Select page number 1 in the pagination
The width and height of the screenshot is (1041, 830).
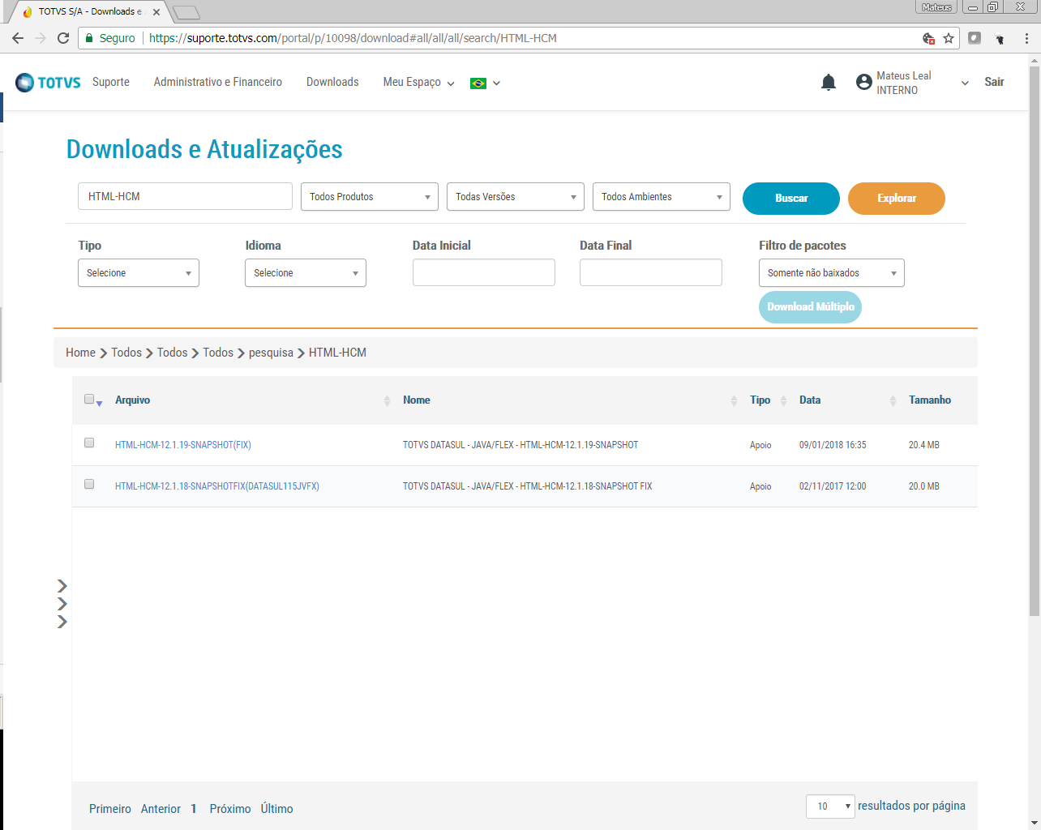[194, 809]
